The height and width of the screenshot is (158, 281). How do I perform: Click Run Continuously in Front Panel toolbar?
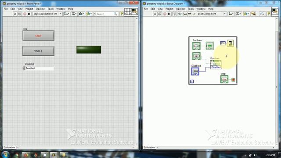tap(19, 14)
